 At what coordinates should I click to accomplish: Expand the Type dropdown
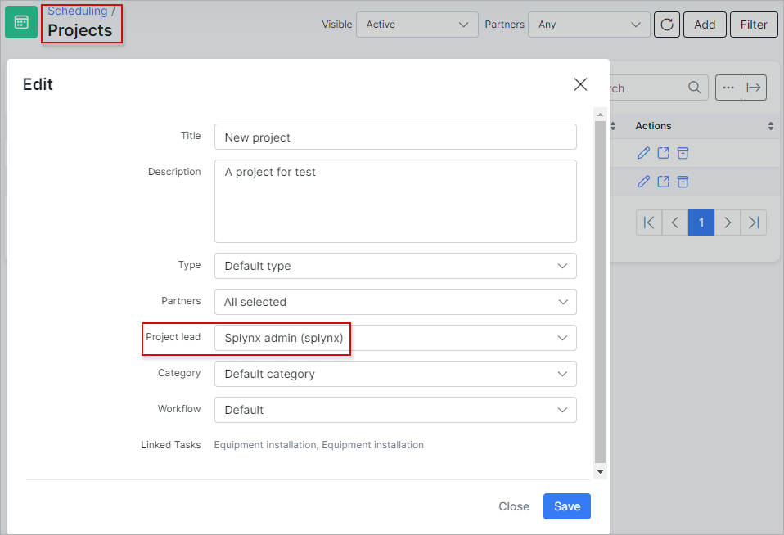coord(395,266)
